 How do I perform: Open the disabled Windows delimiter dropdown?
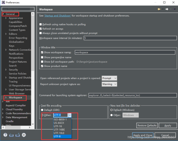tap(131, 115)
